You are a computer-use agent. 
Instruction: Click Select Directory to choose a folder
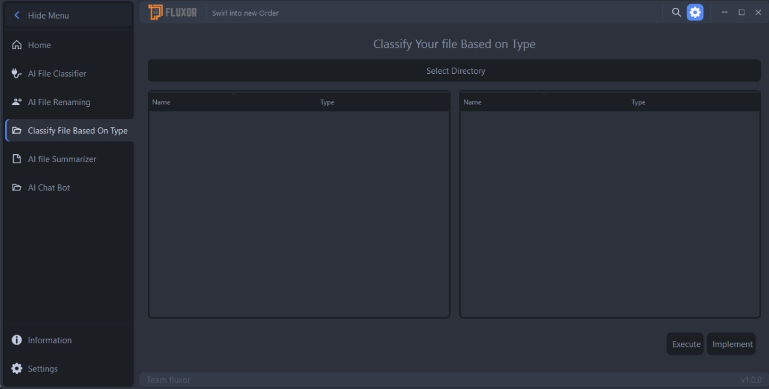tap(455, 70)
